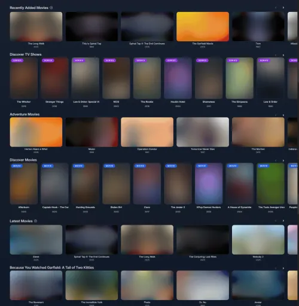Go back in Discover TV Shows carousel
The height and width of the screenshot is (306, 299).
[x=276, y=55]
